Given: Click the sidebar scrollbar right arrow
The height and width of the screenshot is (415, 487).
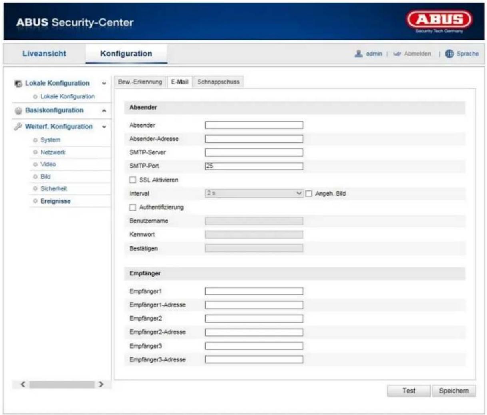Looking at the screenshot, I should coord(101,385).
